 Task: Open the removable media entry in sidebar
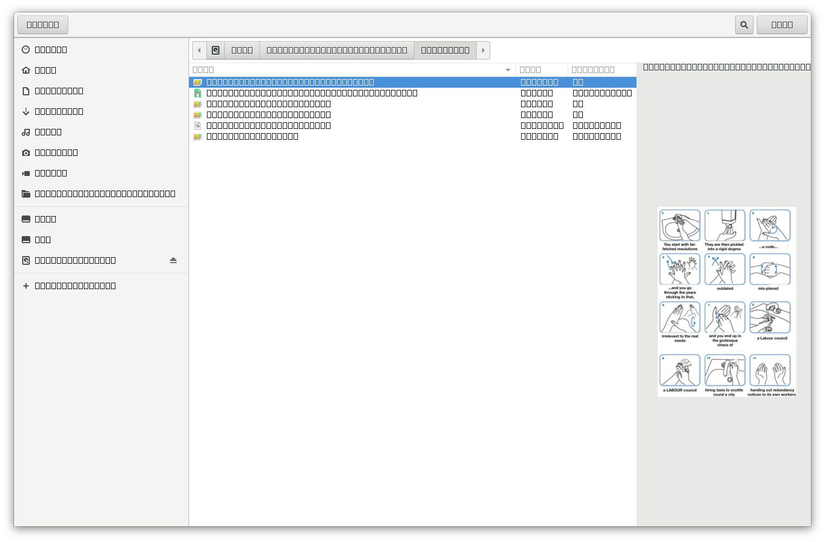[x=76, y=260]
